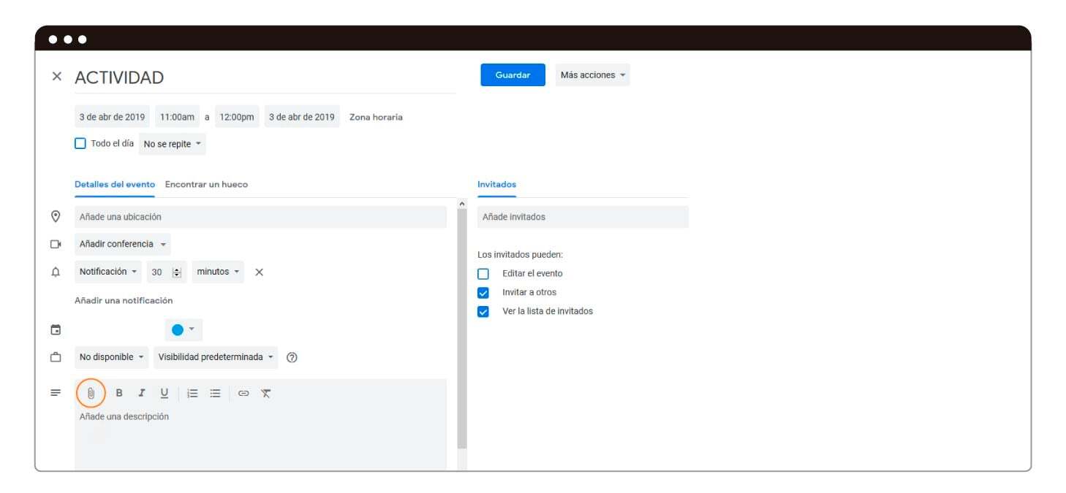Toggle underline formatting in description
The height and width of the screenshot is (493, 1066).
(x=164, y=393)
